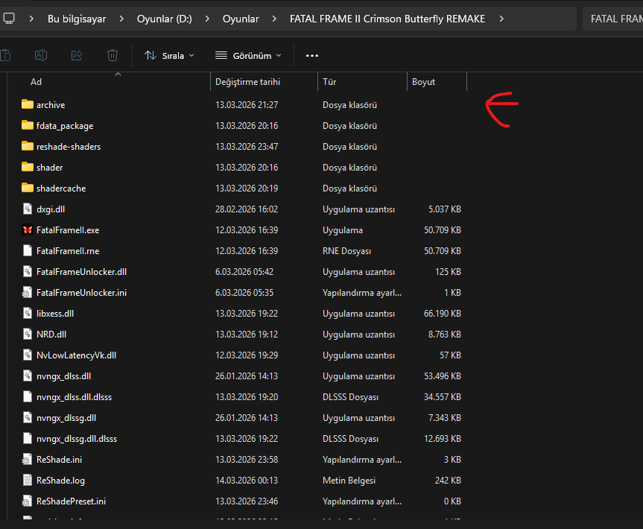Select file name FatalFrameUnlocker.dll

coord(82,272)
